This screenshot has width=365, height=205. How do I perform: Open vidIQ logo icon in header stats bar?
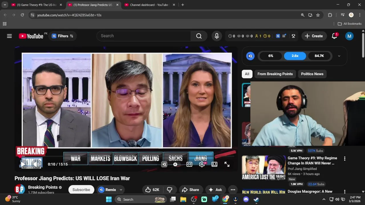pos(278,36)
